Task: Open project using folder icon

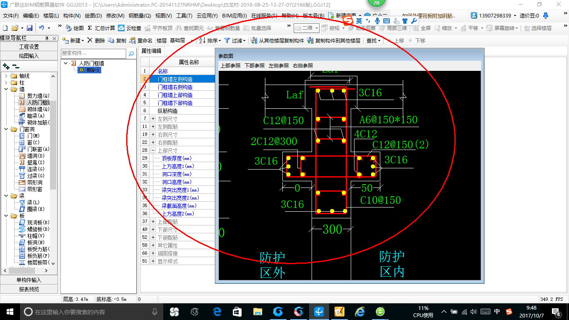Action: coord(15,28)
